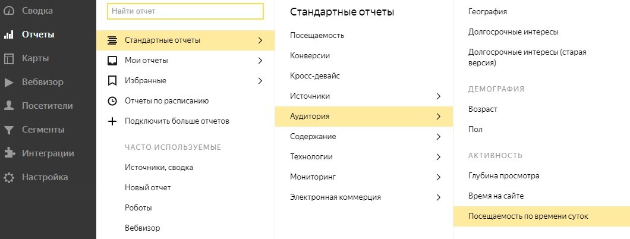Click the Интеграции puzzle piece icon

8,153
